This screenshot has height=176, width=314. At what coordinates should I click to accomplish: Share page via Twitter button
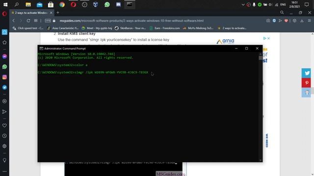(306, 73)
